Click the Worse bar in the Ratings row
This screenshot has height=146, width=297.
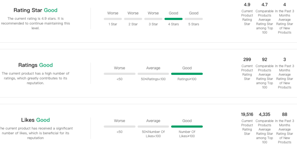pos(119,74)
